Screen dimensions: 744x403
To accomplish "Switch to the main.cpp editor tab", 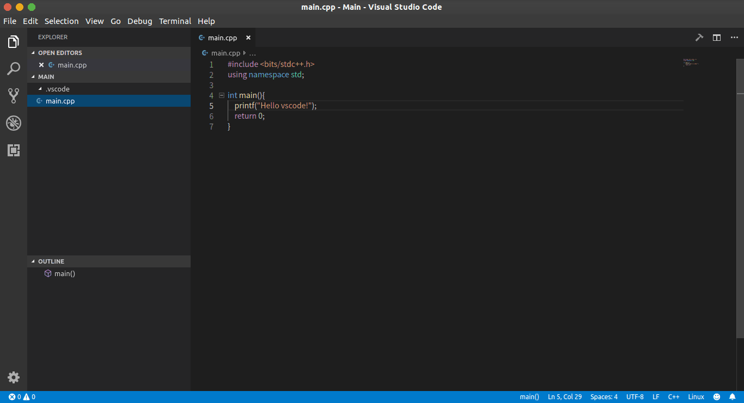I will (224, 37).
